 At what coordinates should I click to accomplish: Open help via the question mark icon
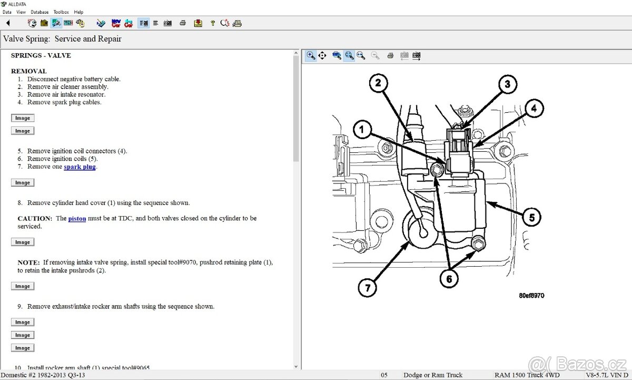tap(212, 23)
